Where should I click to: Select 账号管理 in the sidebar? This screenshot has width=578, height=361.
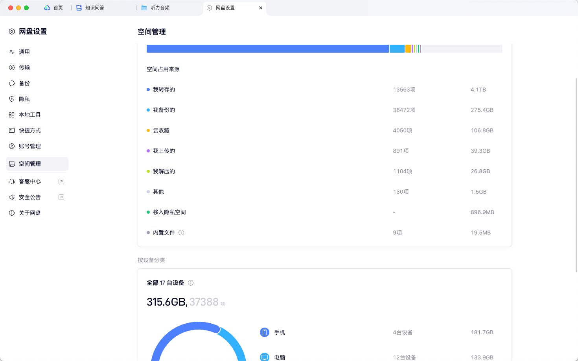[x=30, y=146]
